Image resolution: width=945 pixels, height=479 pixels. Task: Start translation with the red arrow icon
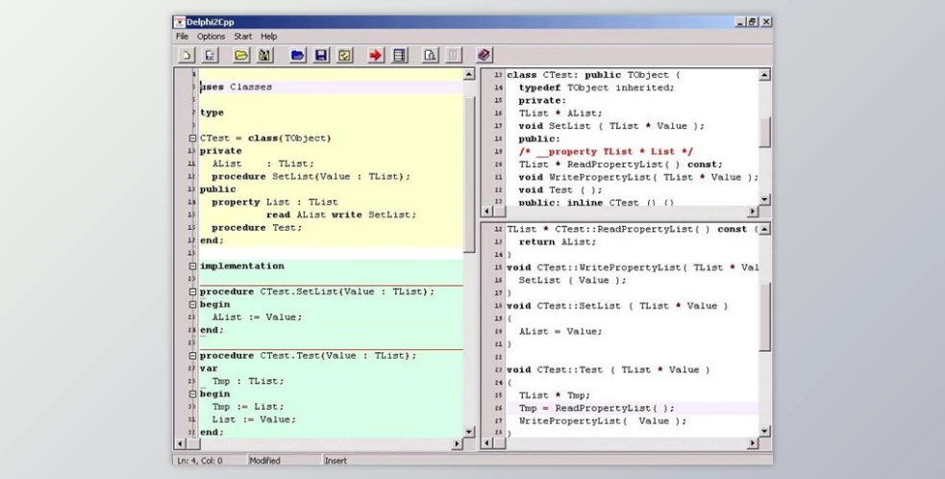(377, 57)
